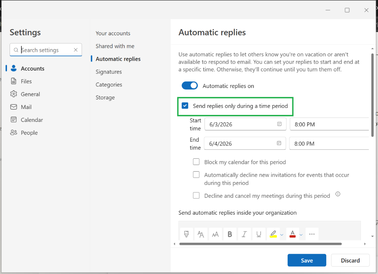Clear the search settings box with X
This screenshot has height=274, width=378.
coord(76,50)
